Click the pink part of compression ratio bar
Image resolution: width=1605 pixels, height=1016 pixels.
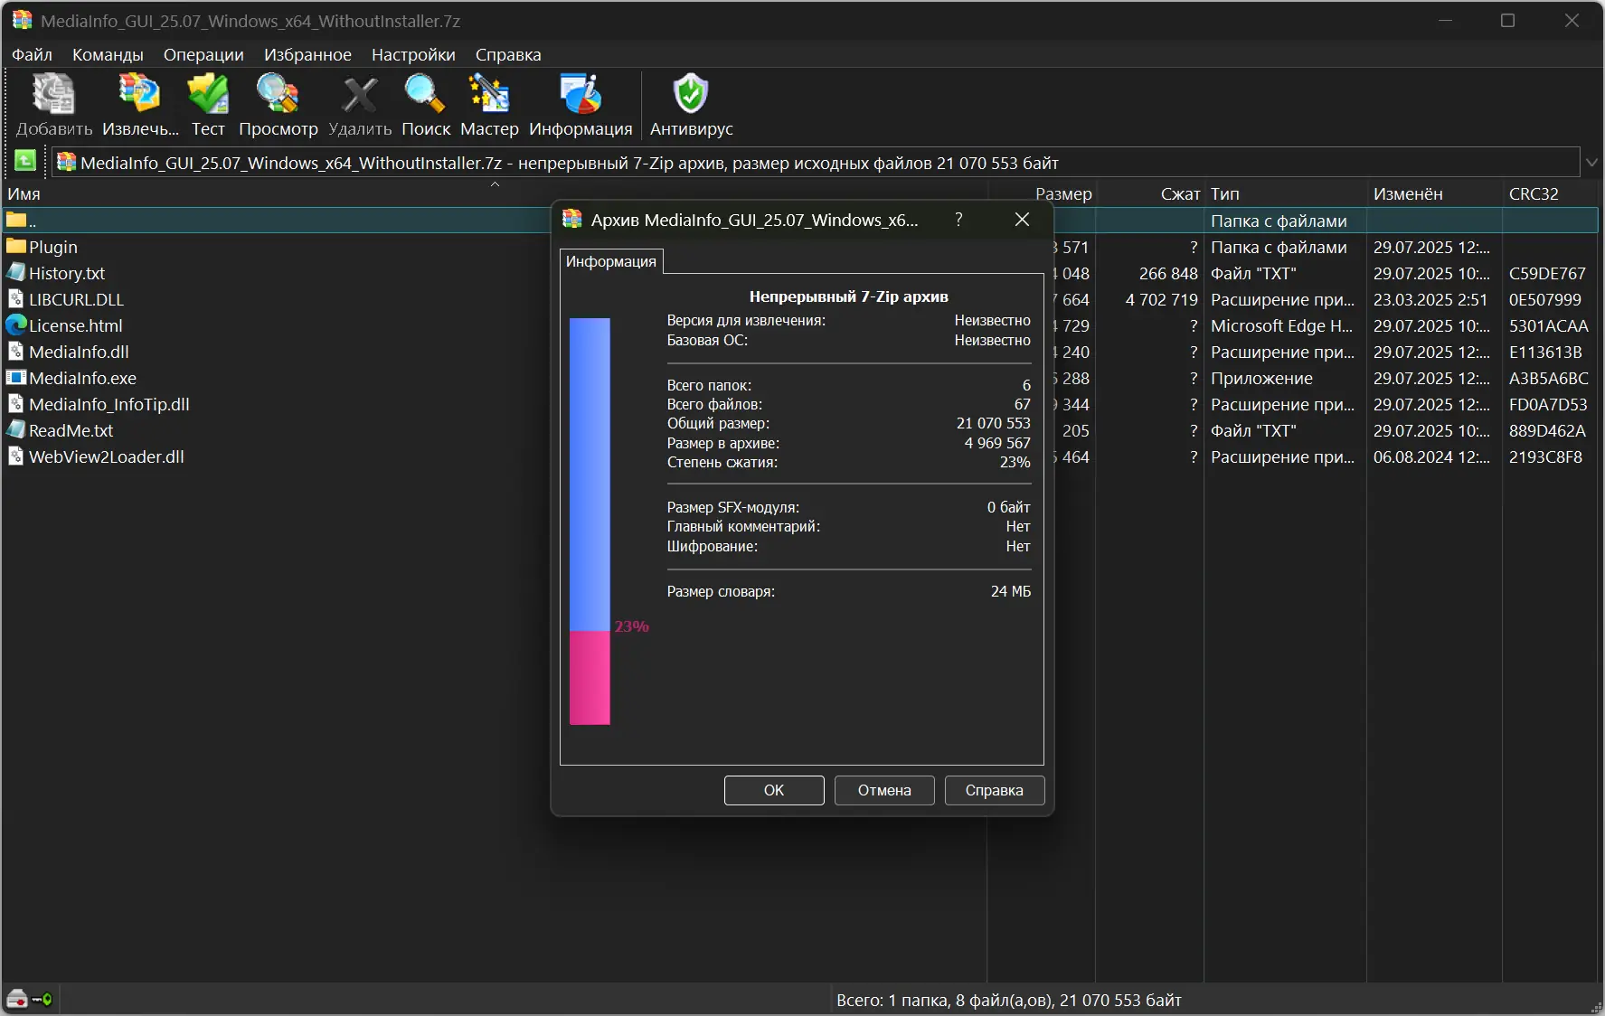tap(590, 678)
